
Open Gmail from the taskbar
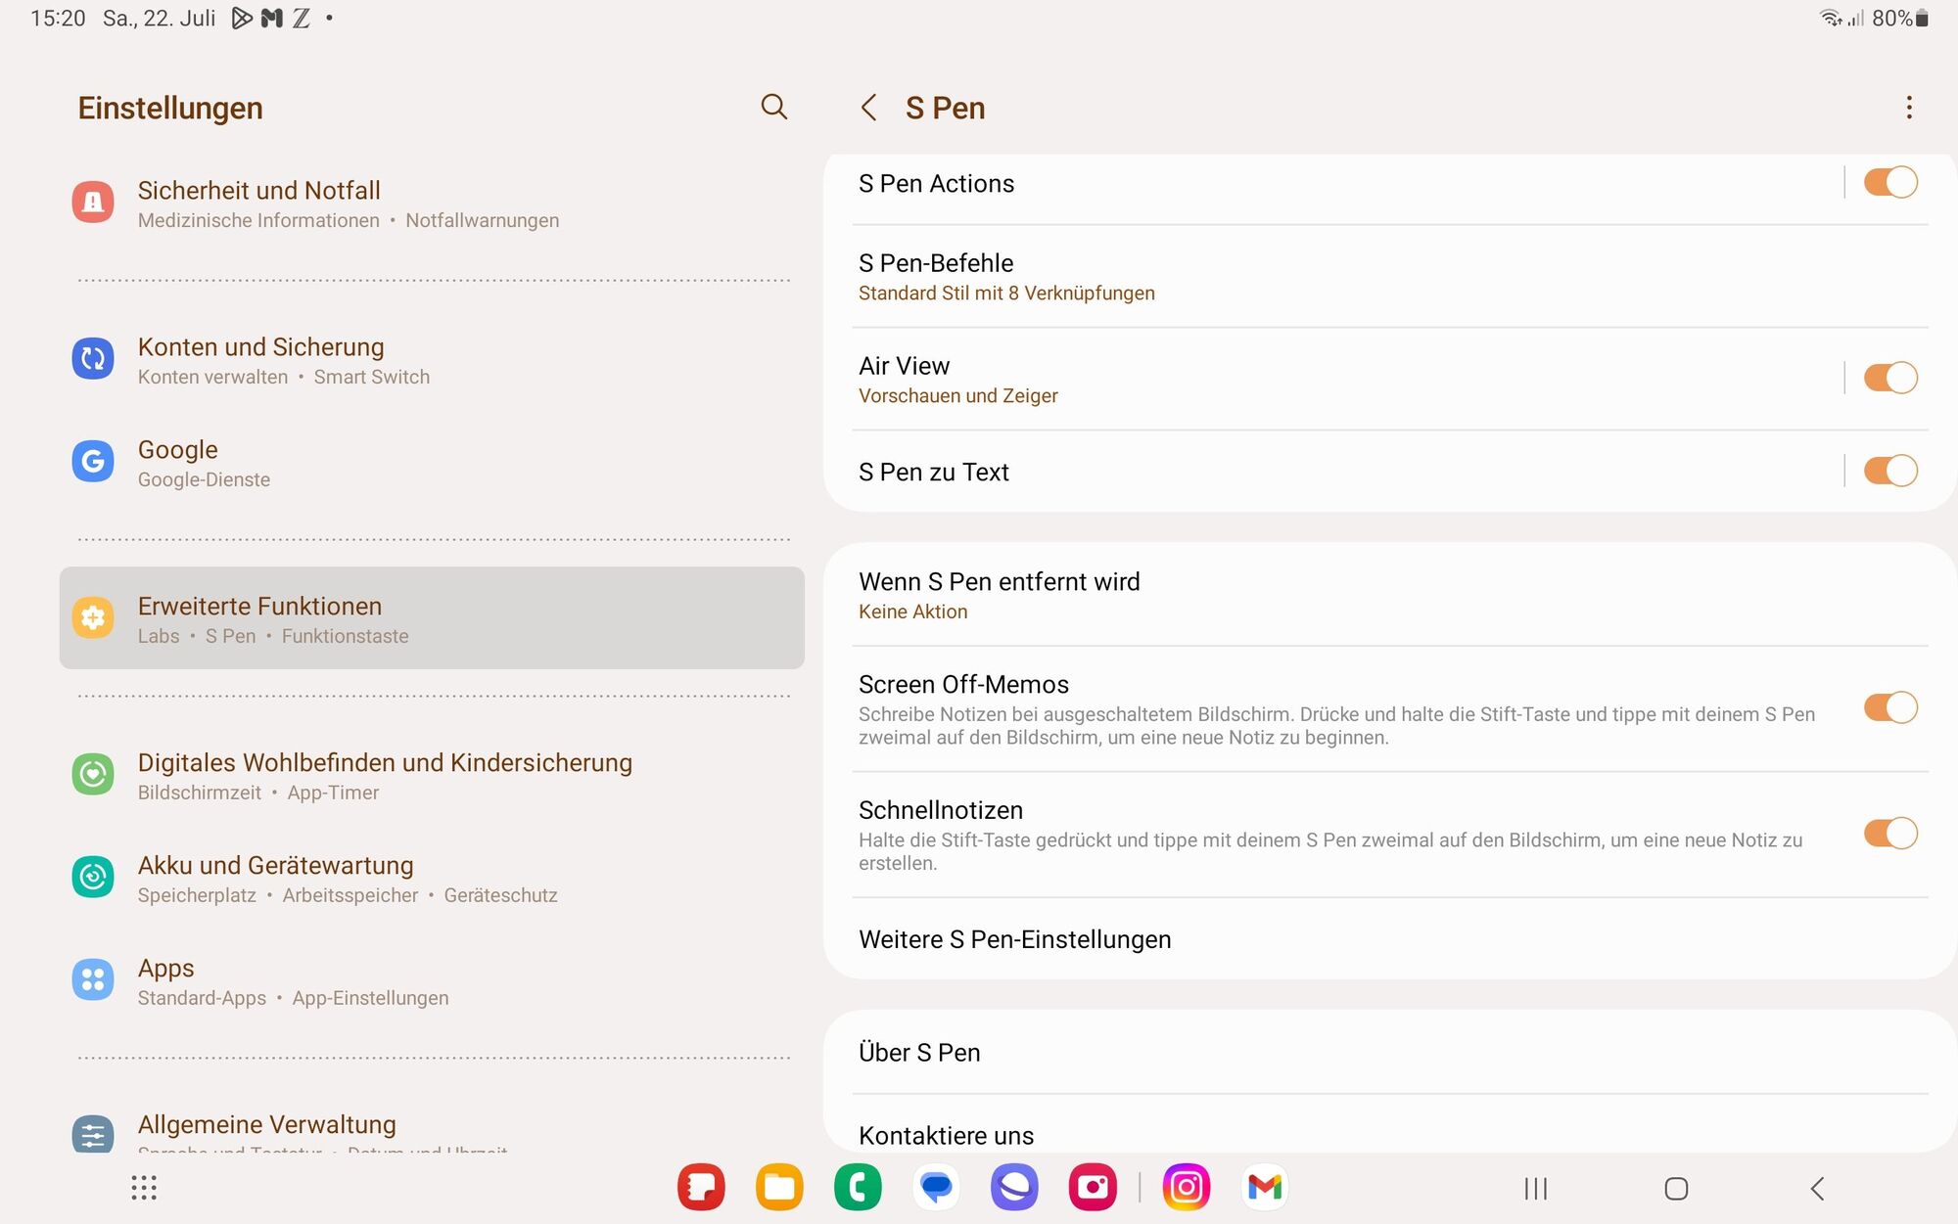tap(1264, 1188)
